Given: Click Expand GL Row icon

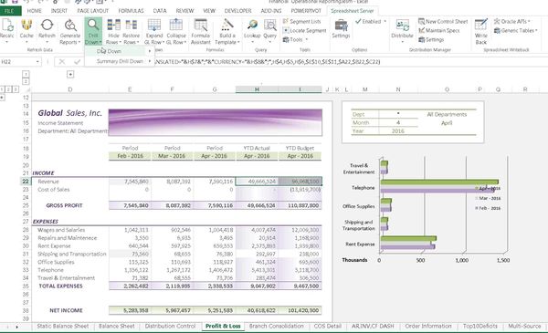Looking at the screenshot, I should 154,32.
